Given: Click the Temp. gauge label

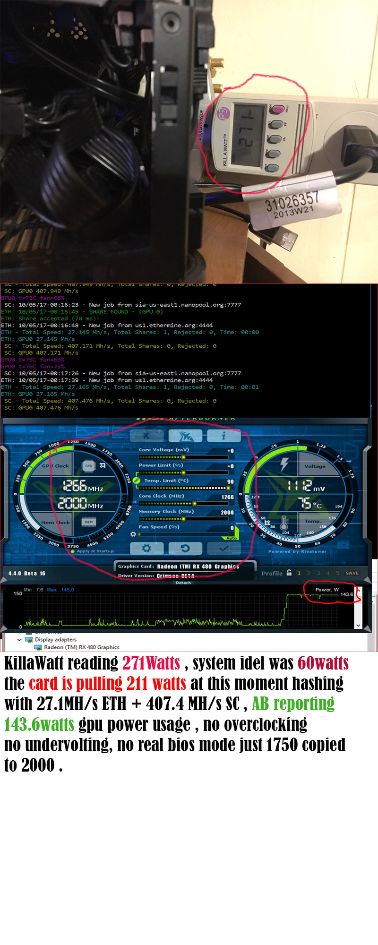Looking at the screenshot, I should pos(313,521).
